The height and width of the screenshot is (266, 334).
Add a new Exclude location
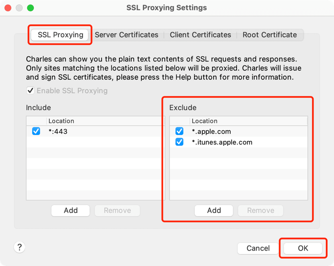(x=214, y=211)
